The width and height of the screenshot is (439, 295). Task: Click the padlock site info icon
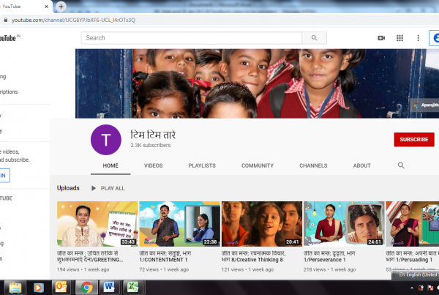pos(5,20)
